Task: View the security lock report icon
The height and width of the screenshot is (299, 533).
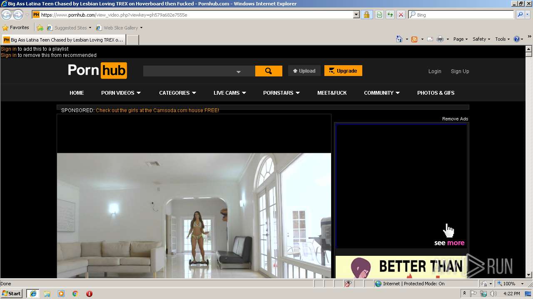Action: 366,15
